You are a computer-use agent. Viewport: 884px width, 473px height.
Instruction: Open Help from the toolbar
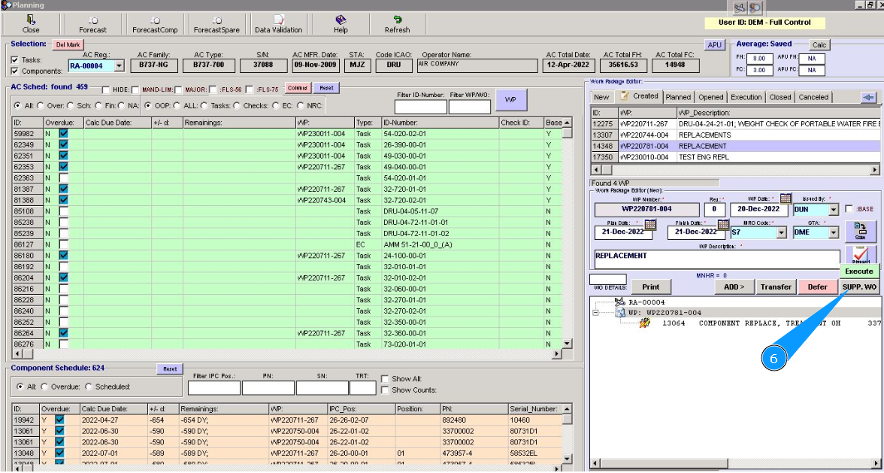[x=341, y=24]
